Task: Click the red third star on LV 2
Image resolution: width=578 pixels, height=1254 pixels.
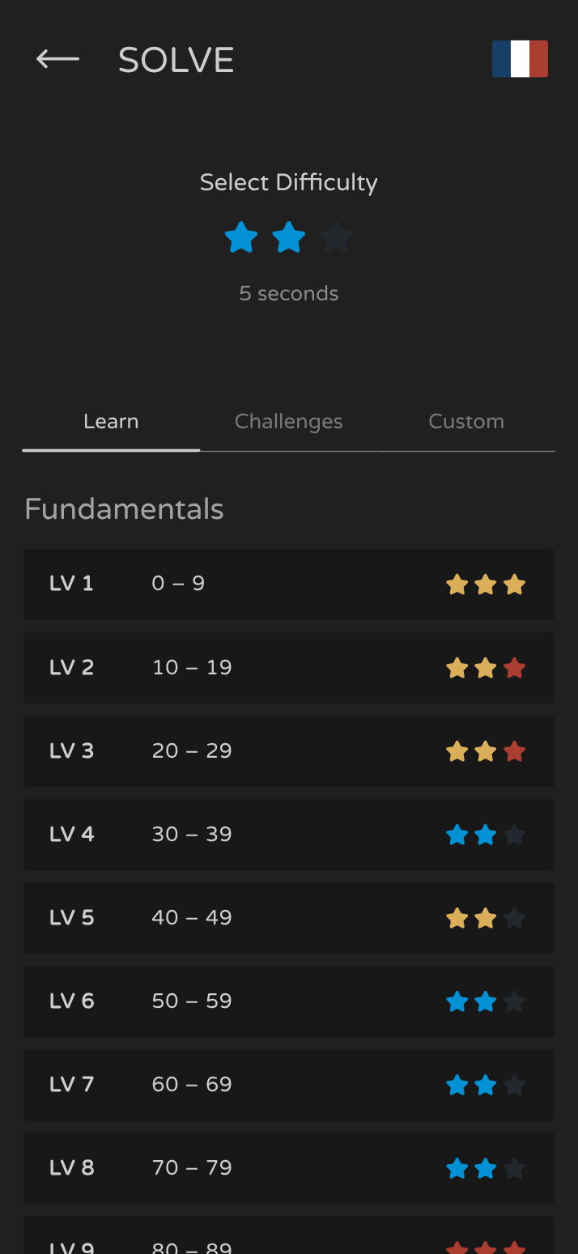Action: coord(514,668)
